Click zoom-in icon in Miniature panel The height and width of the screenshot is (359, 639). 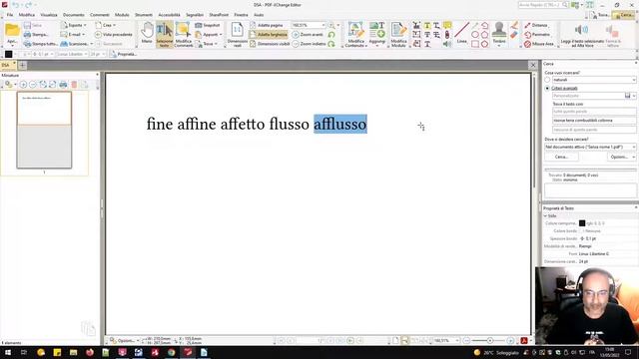pos(23,84)
